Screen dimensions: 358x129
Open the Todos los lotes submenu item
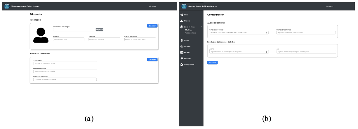tap(190, 33)
